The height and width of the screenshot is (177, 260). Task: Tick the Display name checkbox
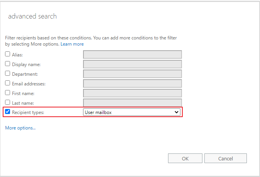coord(7,64)
